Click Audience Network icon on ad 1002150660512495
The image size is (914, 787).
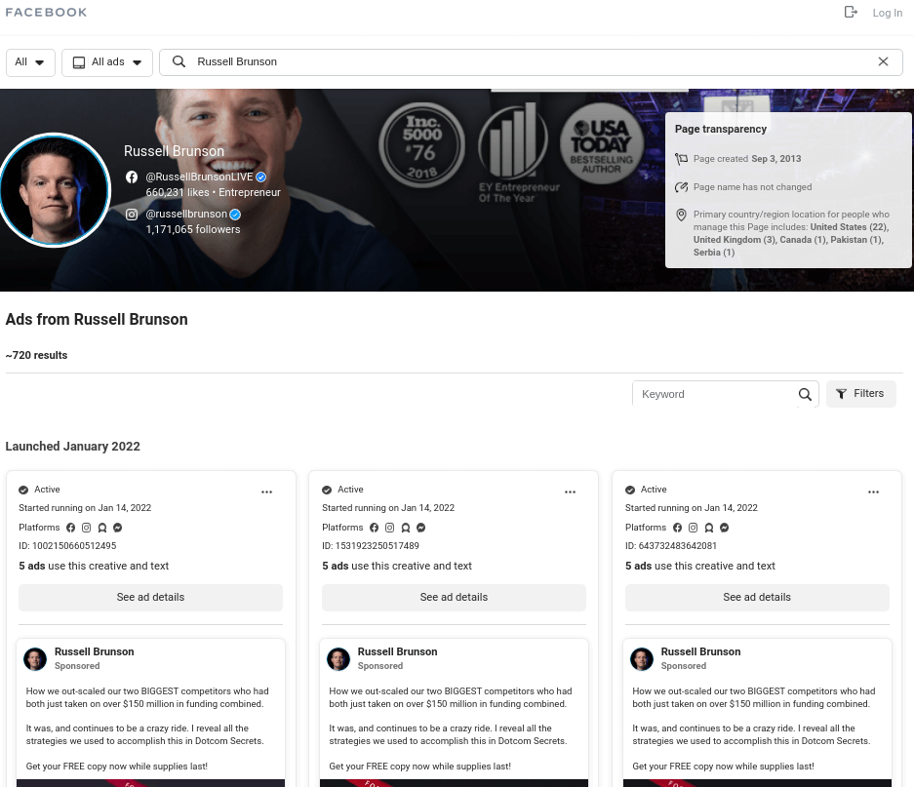point(102,528)
